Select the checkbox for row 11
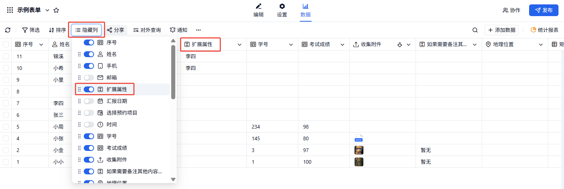This screenshot has width=564, height=189. click(x=6, y=56)
